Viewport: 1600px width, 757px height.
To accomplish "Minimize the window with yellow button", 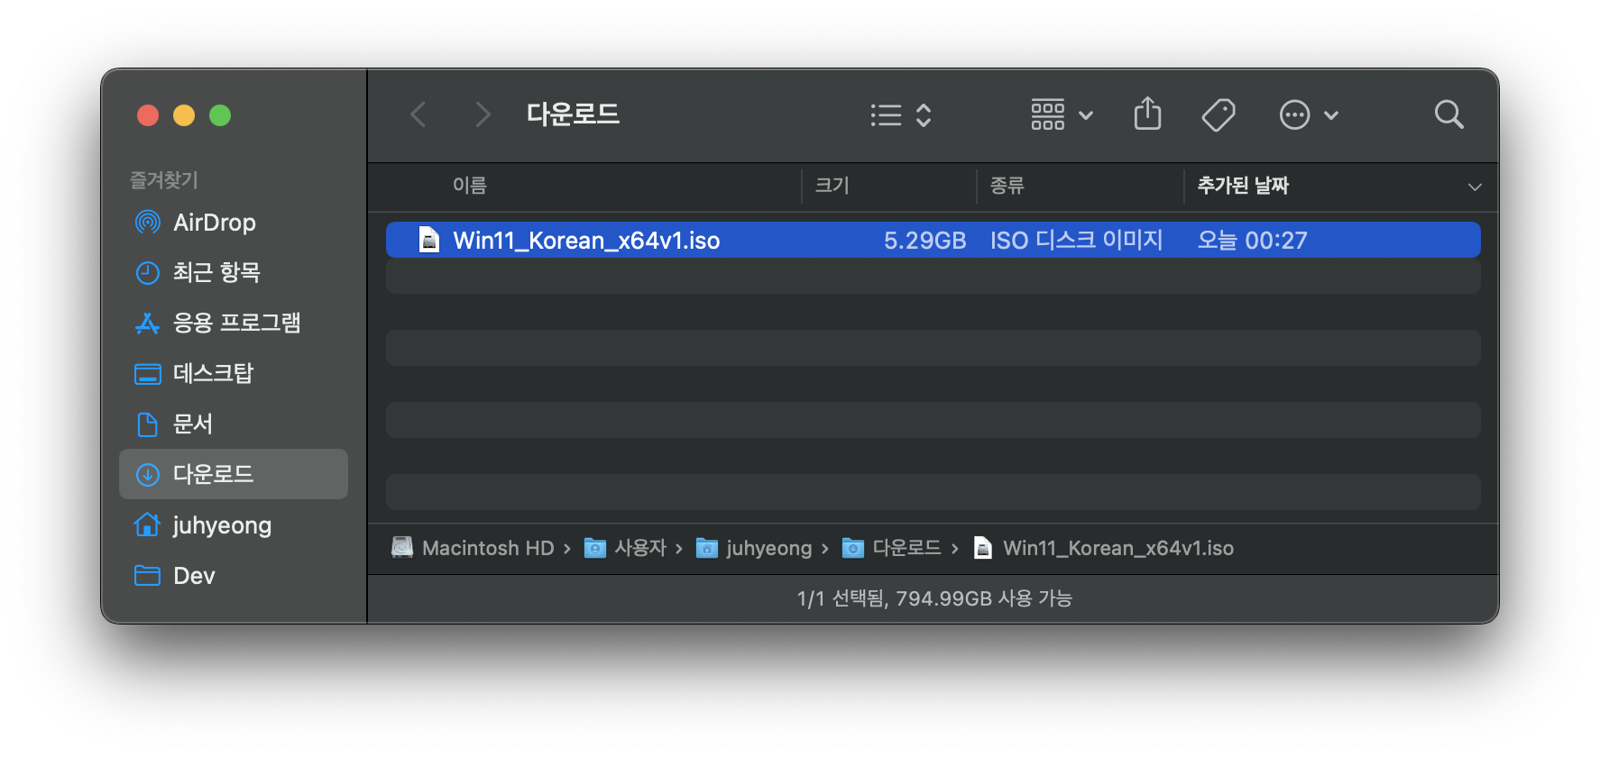I will 184,115.
